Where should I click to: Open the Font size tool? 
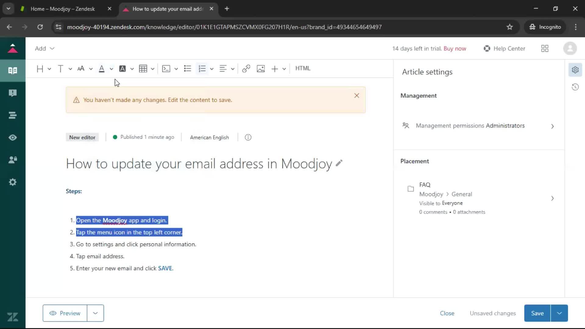(81, 69)
